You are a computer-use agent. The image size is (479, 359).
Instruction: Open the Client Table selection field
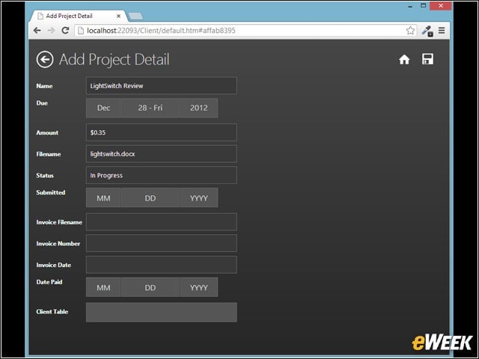(x=162, y=312)
